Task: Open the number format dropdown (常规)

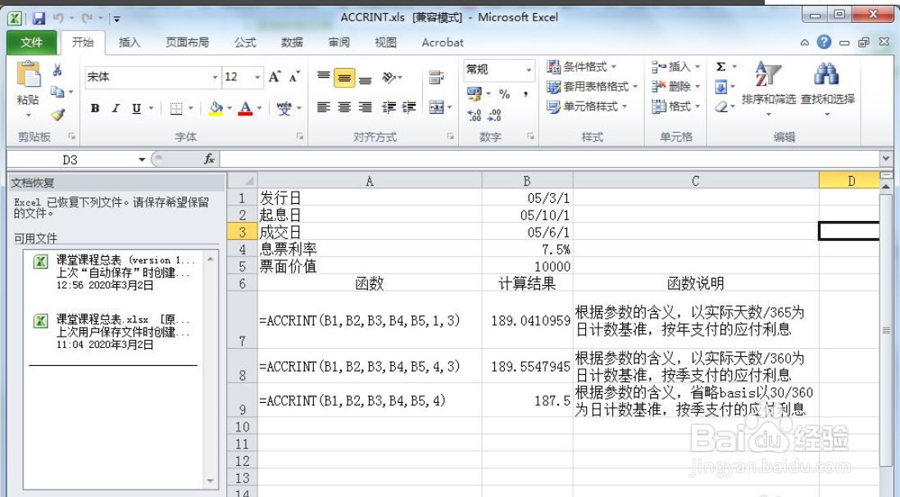Action: click(528, 70)
